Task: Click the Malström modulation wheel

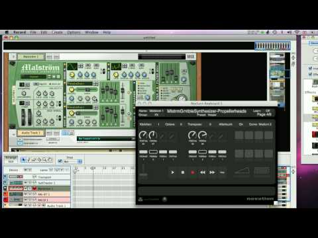Action: pyautogui.click(x=30, y=117)
